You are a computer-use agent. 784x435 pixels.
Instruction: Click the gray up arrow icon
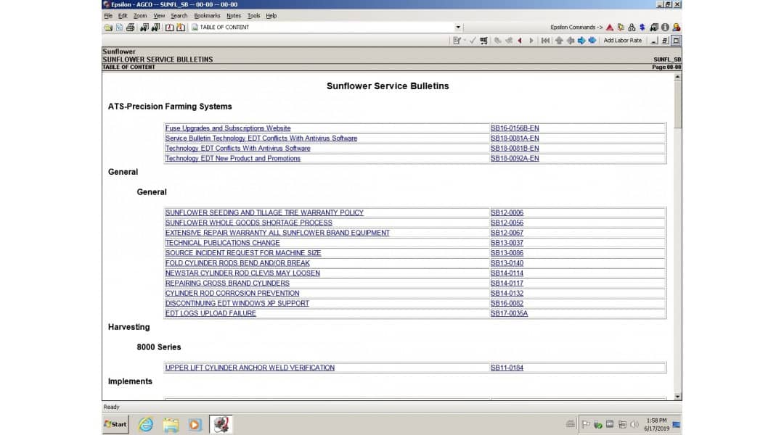click(559, 41)
